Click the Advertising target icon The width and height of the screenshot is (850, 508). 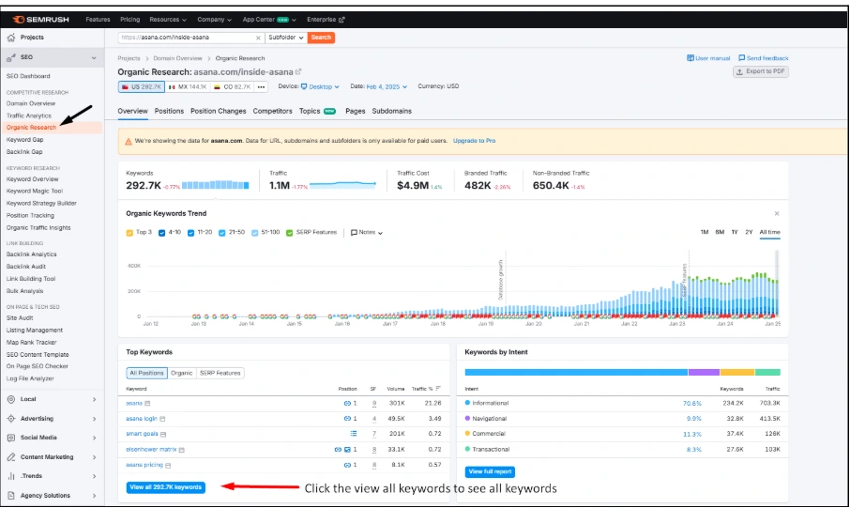(x=11, y=419)
